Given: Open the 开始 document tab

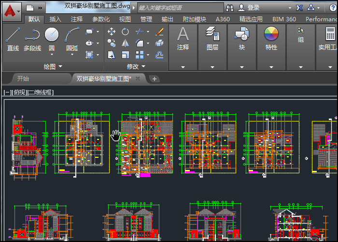Looking at the screenshot, I should pyautogui.click(x=23, y=78).
